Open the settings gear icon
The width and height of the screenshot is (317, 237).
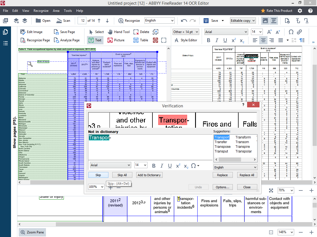tap(300, 11)
